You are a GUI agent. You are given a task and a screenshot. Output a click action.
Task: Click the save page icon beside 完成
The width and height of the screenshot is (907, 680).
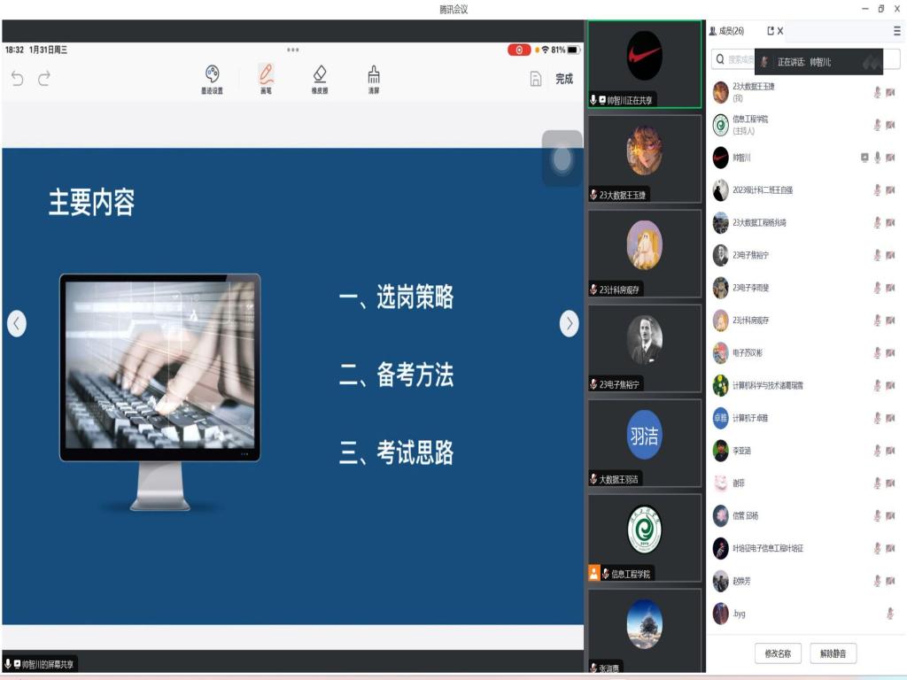pos(535,79)
